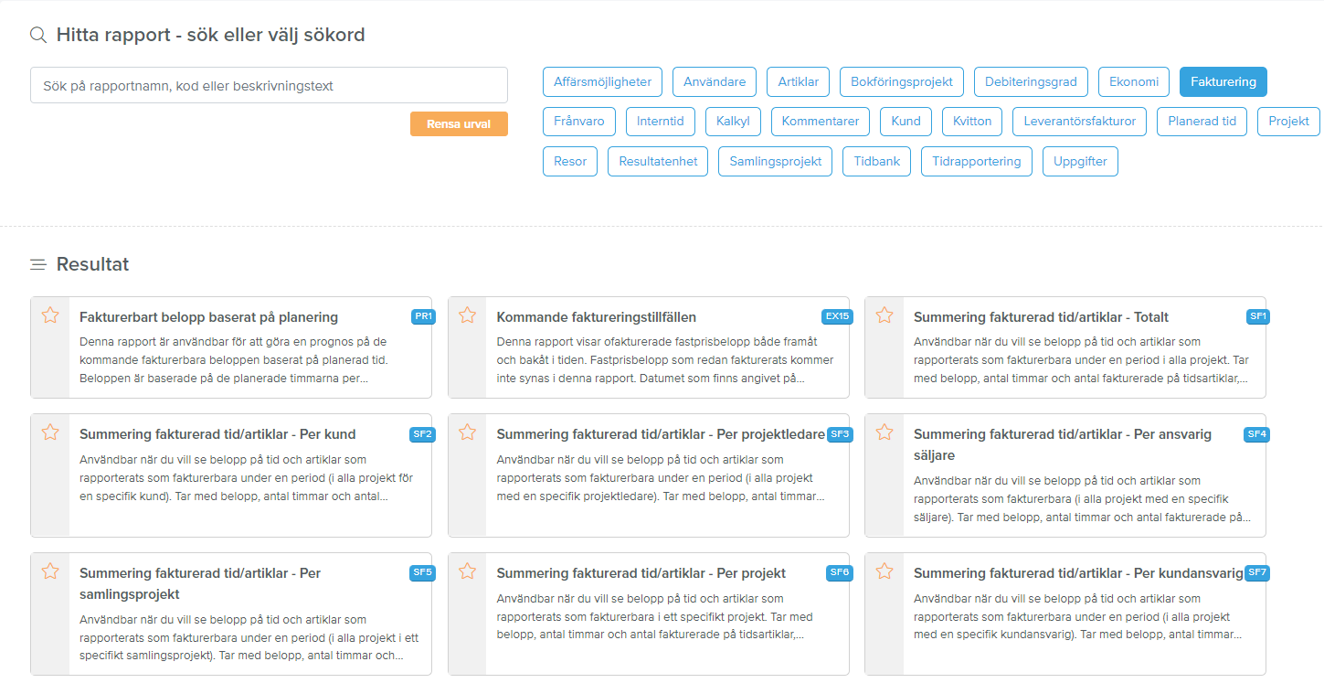Favorite the Kommande faktureringstillfällen report star
The width and height of the screenshot is (1324, 683).
pyautogui.click(x=467, y=315)
